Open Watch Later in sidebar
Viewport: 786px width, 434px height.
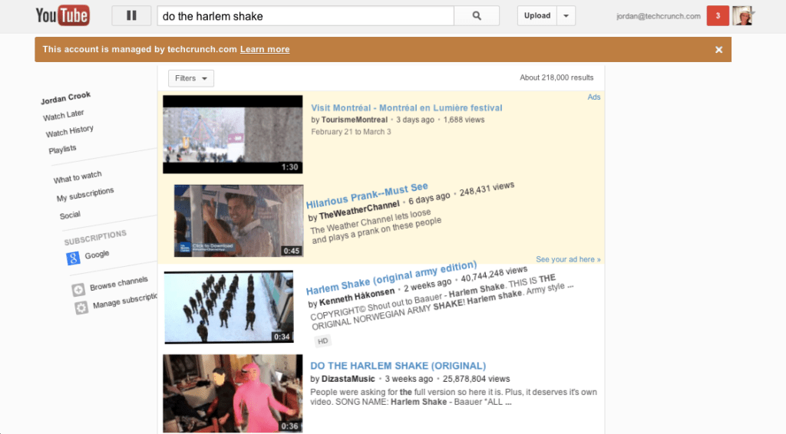pos(63,115)
